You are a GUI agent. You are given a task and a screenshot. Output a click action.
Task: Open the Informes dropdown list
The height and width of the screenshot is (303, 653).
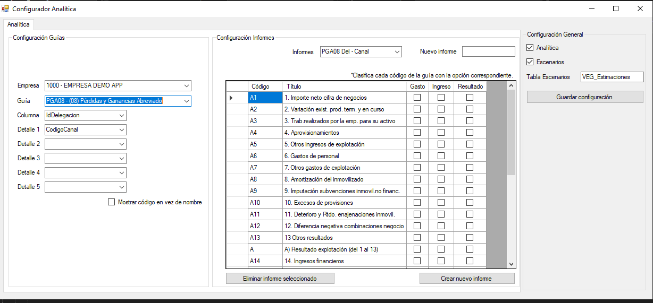click(397, 51)
